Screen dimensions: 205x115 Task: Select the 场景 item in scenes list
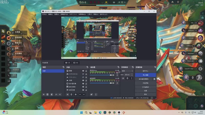coord(53,71)
